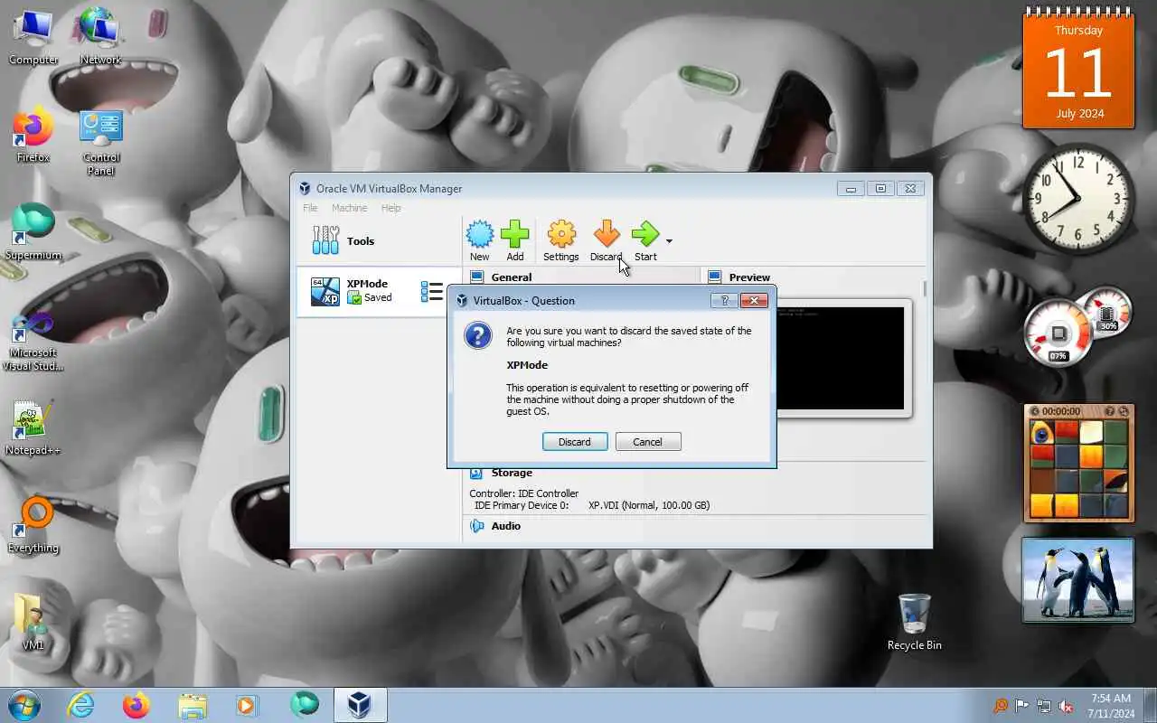This screenshot has width=1157, height=723.
Task: Click the VirtualBox taskbar button
Action: [361, 705]
